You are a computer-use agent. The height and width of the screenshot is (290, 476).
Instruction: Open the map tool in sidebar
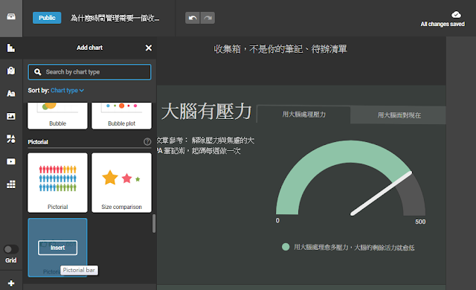(11, 71)
